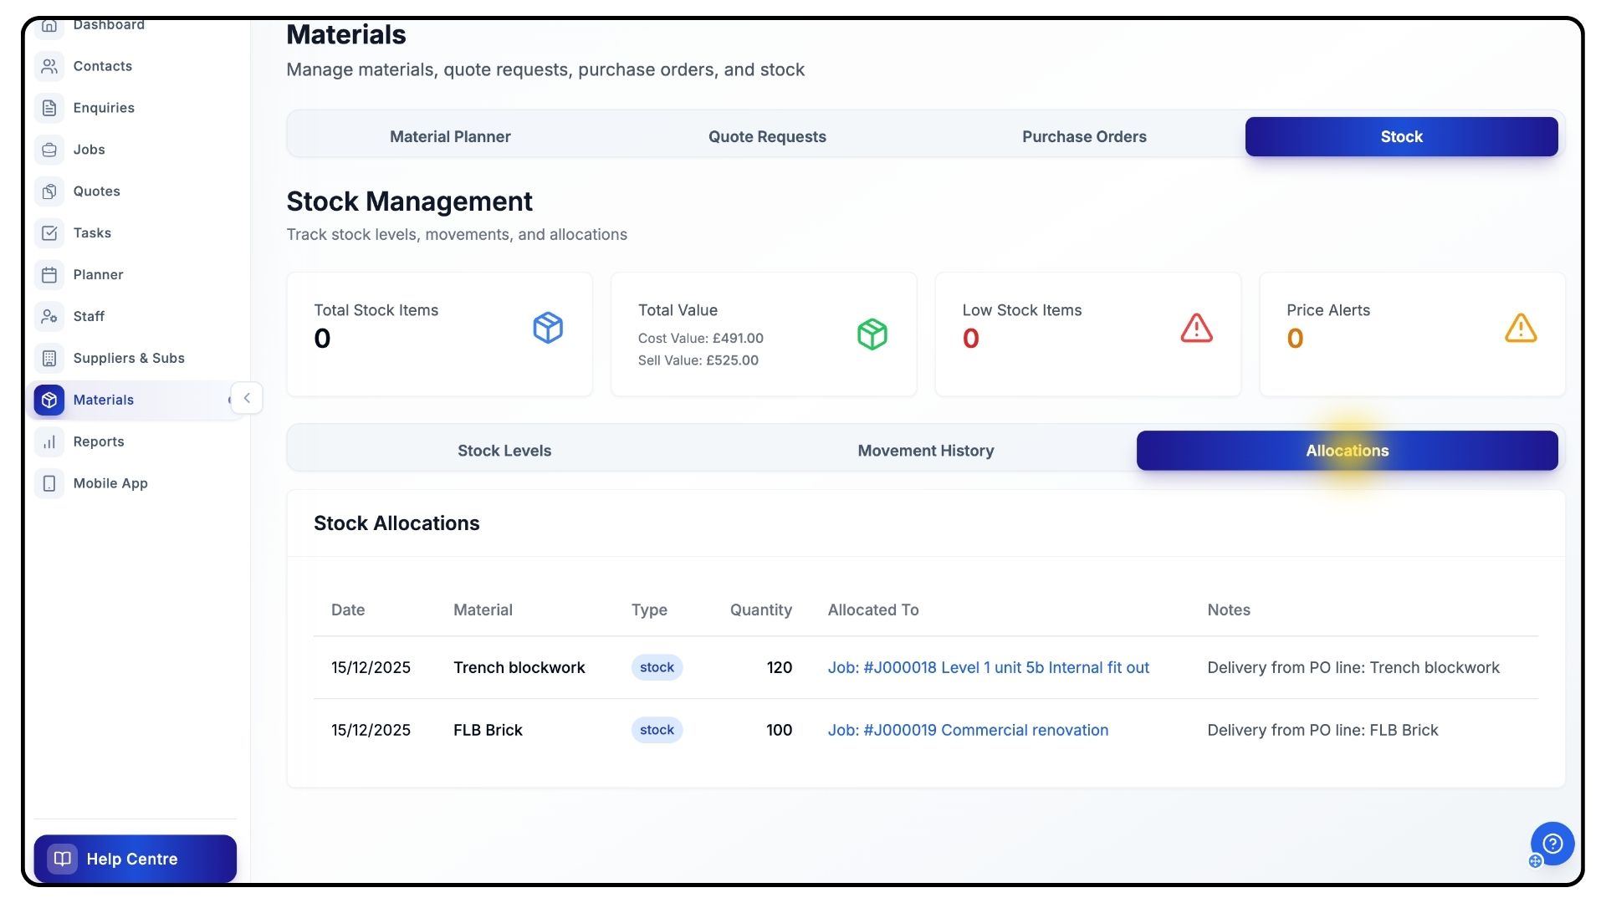Image resolution: width=1606 pixels, height=903 pixels.
Task: View the Movement History sub-tab
Action: click(926, 451)
